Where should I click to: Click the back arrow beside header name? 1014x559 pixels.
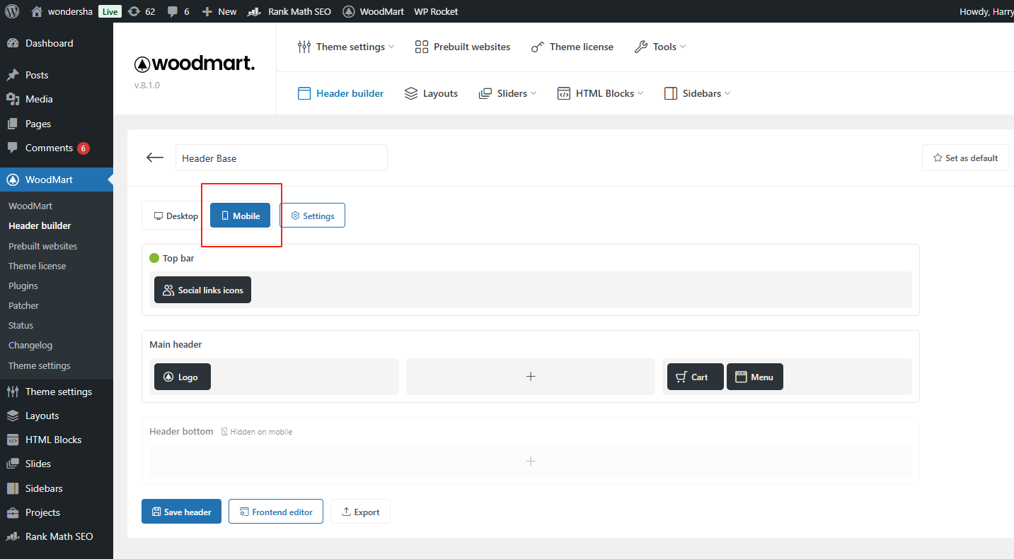click(x=155, y=158)
